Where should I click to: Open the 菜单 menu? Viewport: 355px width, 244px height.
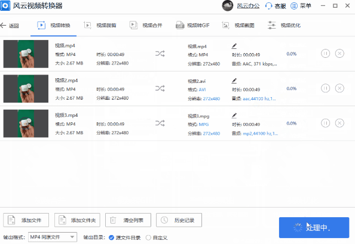(x=301, y=6)
